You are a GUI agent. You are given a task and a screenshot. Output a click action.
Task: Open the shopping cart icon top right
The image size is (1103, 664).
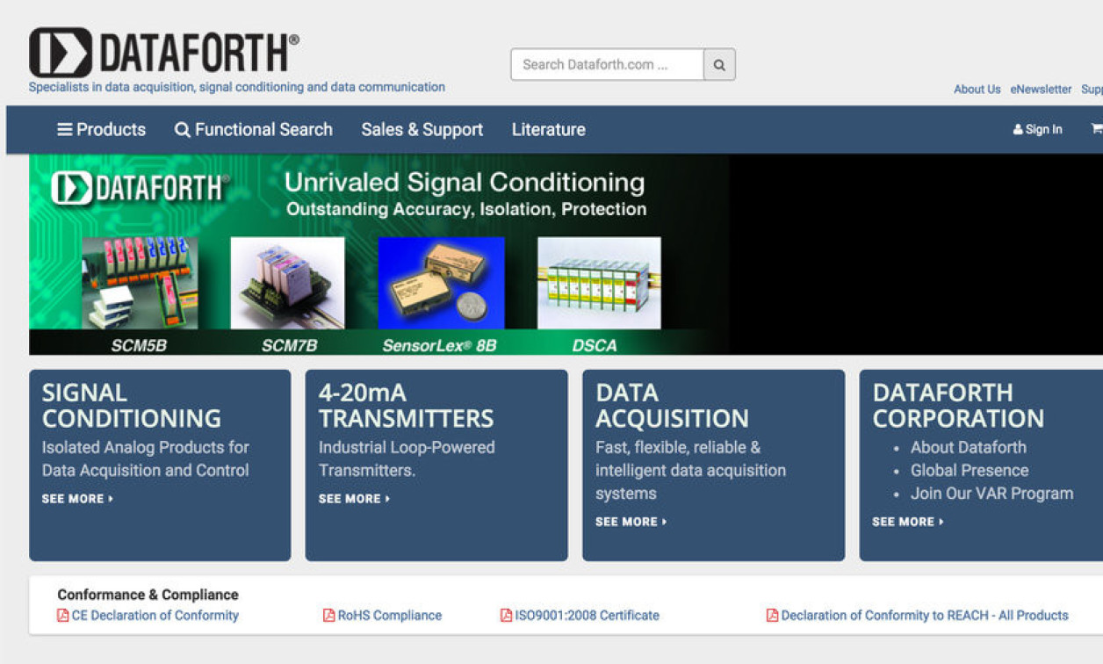1096,128
